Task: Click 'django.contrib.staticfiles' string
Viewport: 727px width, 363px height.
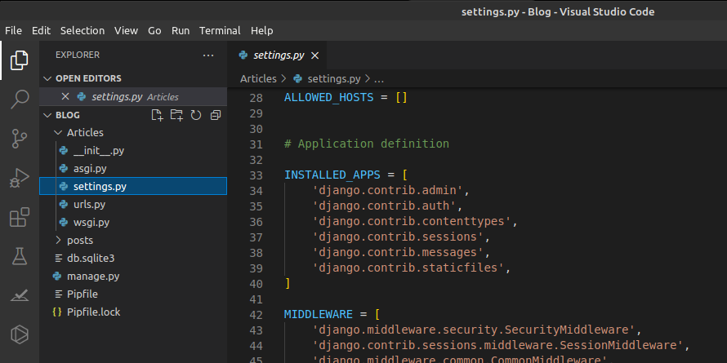Action: coord(408,268)
